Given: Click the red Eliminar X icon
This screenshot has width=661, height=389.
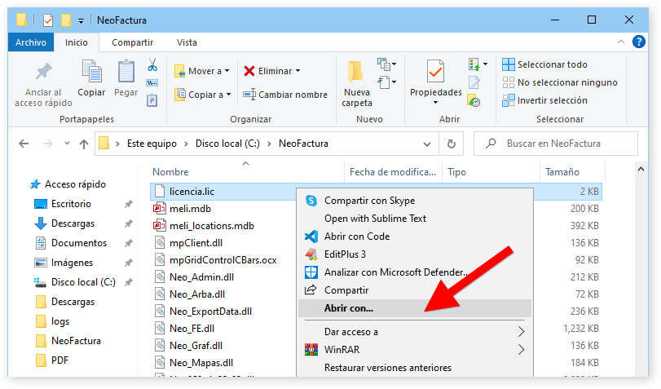Looking at the screenshot, I should [x=249, y=71].
